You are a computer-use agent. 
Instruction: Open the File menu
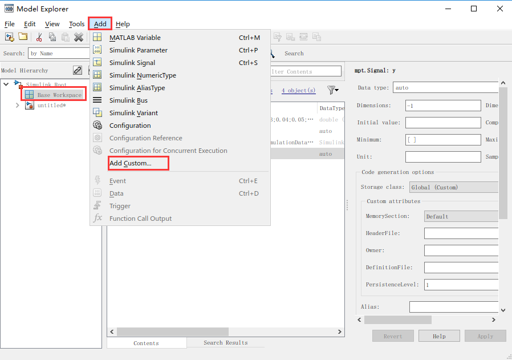10,24
